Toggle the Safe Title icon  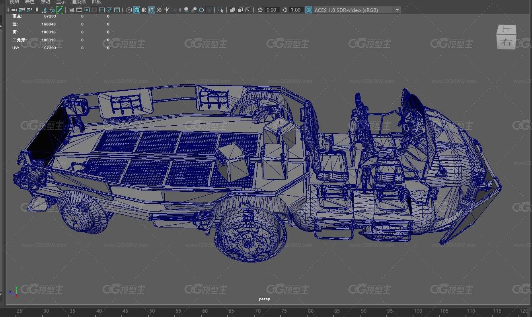pos(117,10)
